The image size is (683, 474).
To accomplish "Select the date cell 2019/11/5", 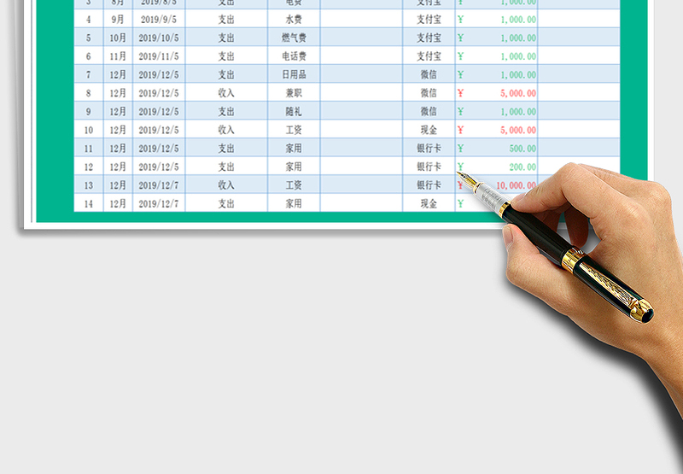I will pos(158,56).
